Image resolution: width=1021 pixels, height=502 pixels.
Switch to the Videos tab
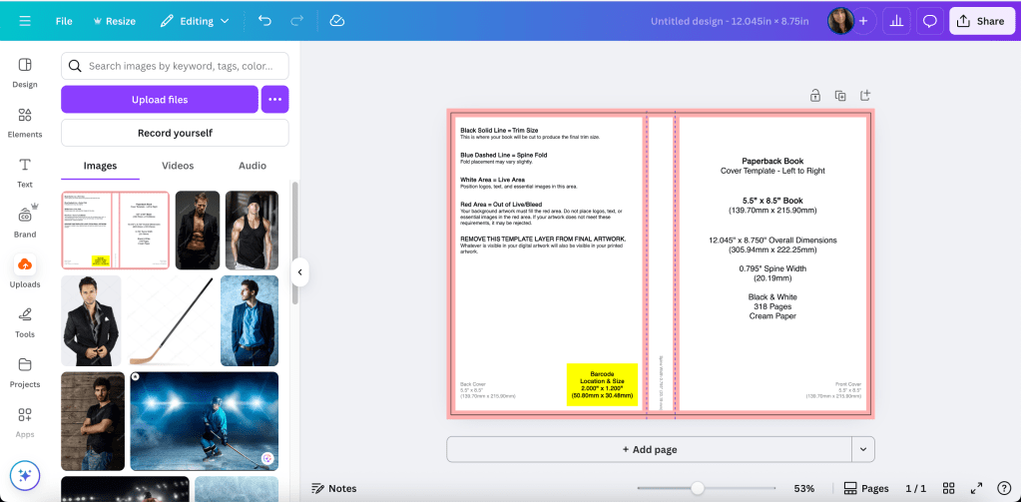[x=178, y=166]
